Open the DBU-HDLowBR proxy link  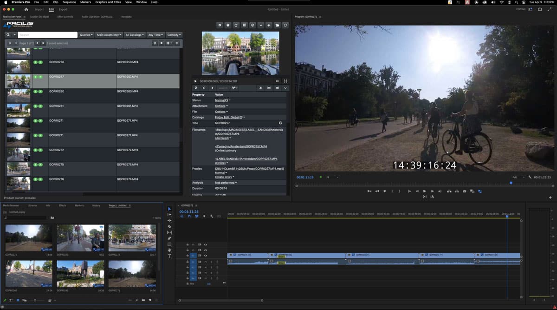(249, 169)
